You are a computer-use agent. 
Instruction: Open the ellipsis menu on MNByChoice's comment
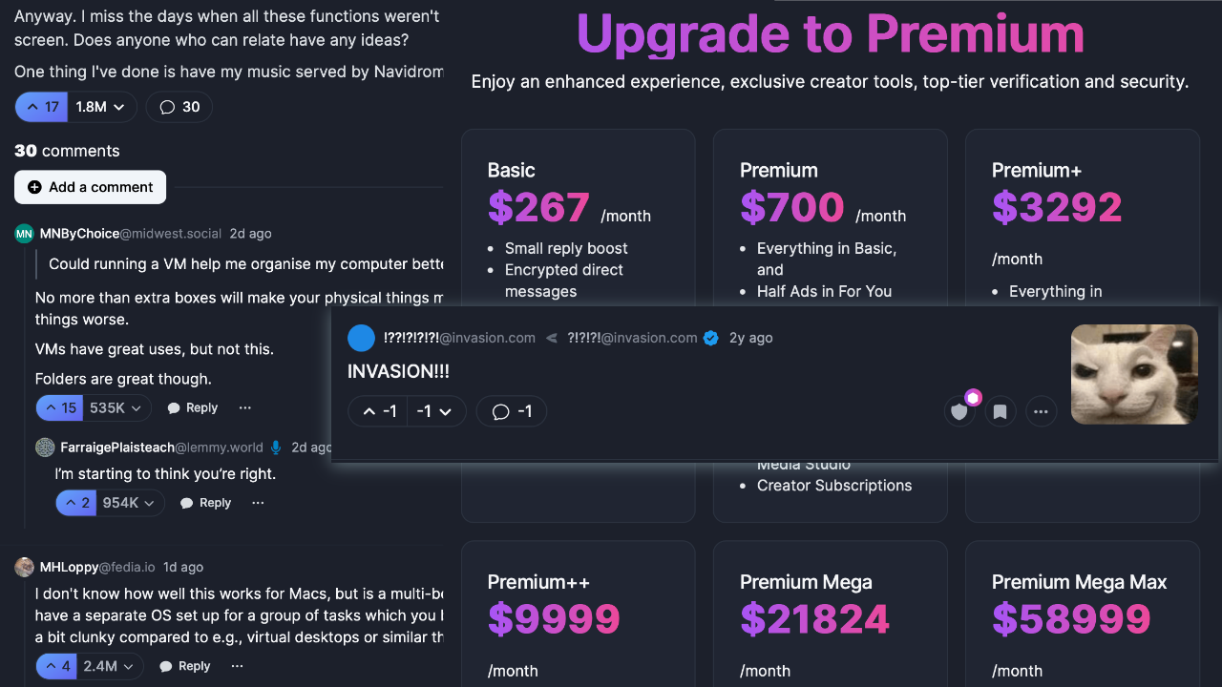tap(245, 408)
